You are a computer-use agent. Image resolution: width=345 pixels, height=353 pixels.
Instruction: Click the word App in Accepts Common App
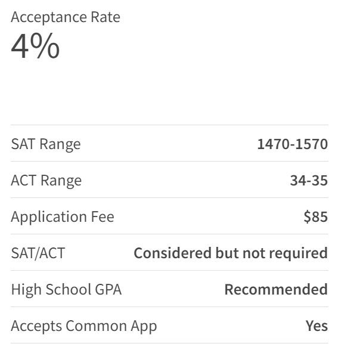144,326
